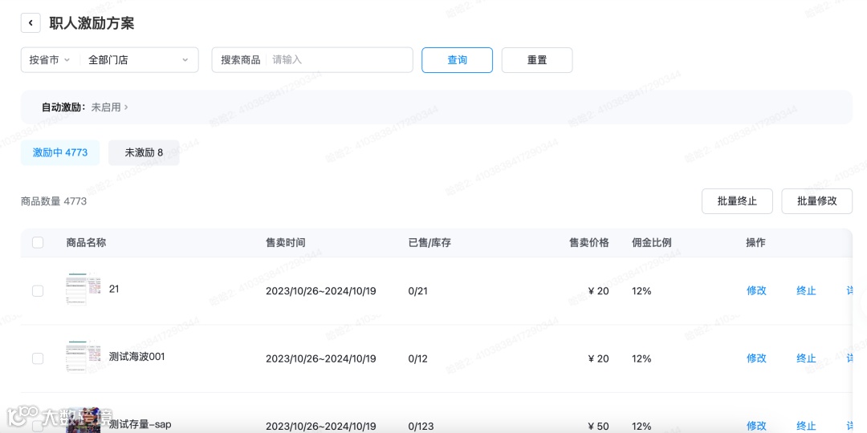Click the 0/12 sold/stock cell

point(418,359)
